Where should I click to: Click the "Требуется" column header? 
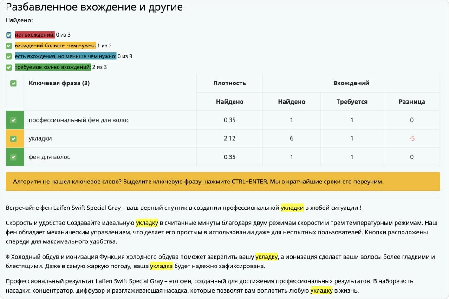(x=351, y=101)
